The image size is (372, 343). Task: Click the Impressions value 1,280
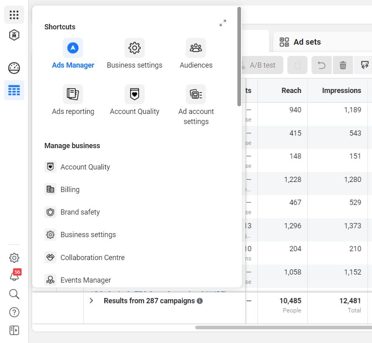pyautogui.click(x=353, y=180)
